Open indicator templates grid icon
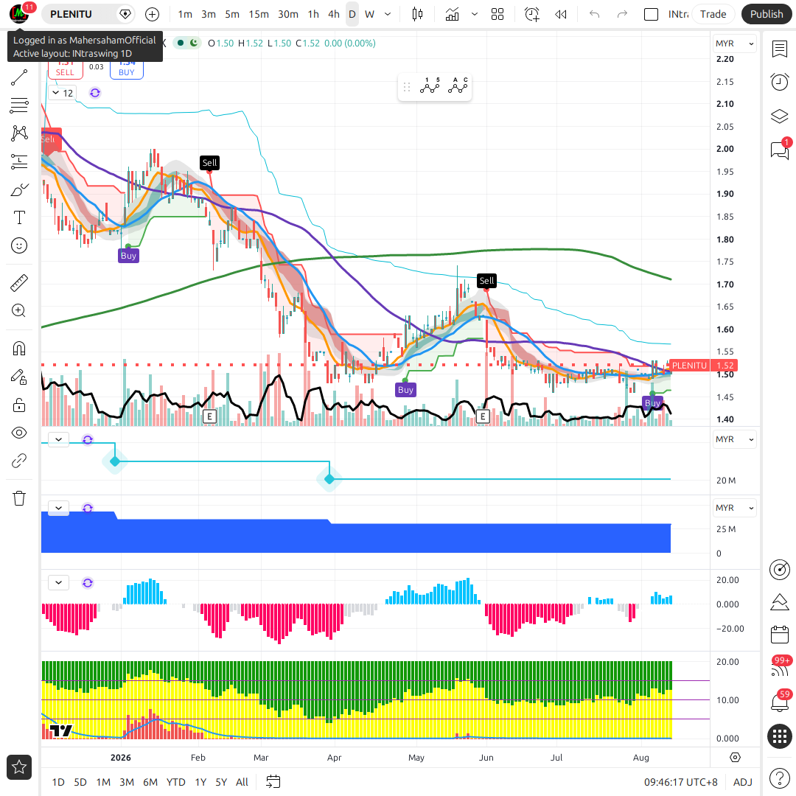The height and width of the screenshot is (796, 796). click(x=497, y=14)
